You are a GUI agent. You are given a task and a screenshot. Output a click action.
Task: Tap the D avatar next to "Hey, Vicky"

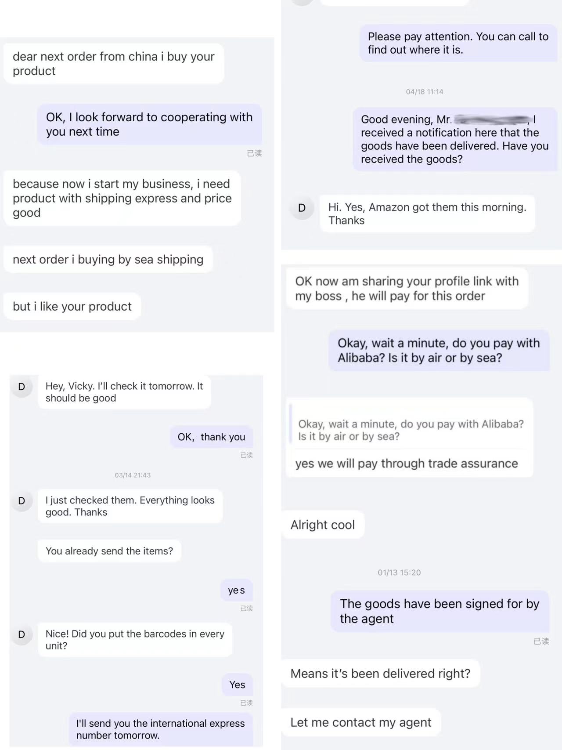22,387
